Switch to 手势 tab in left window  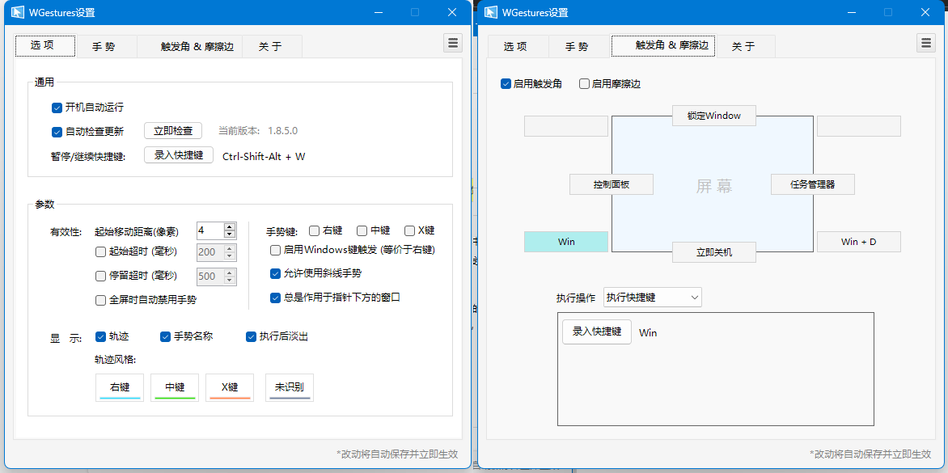104,47
